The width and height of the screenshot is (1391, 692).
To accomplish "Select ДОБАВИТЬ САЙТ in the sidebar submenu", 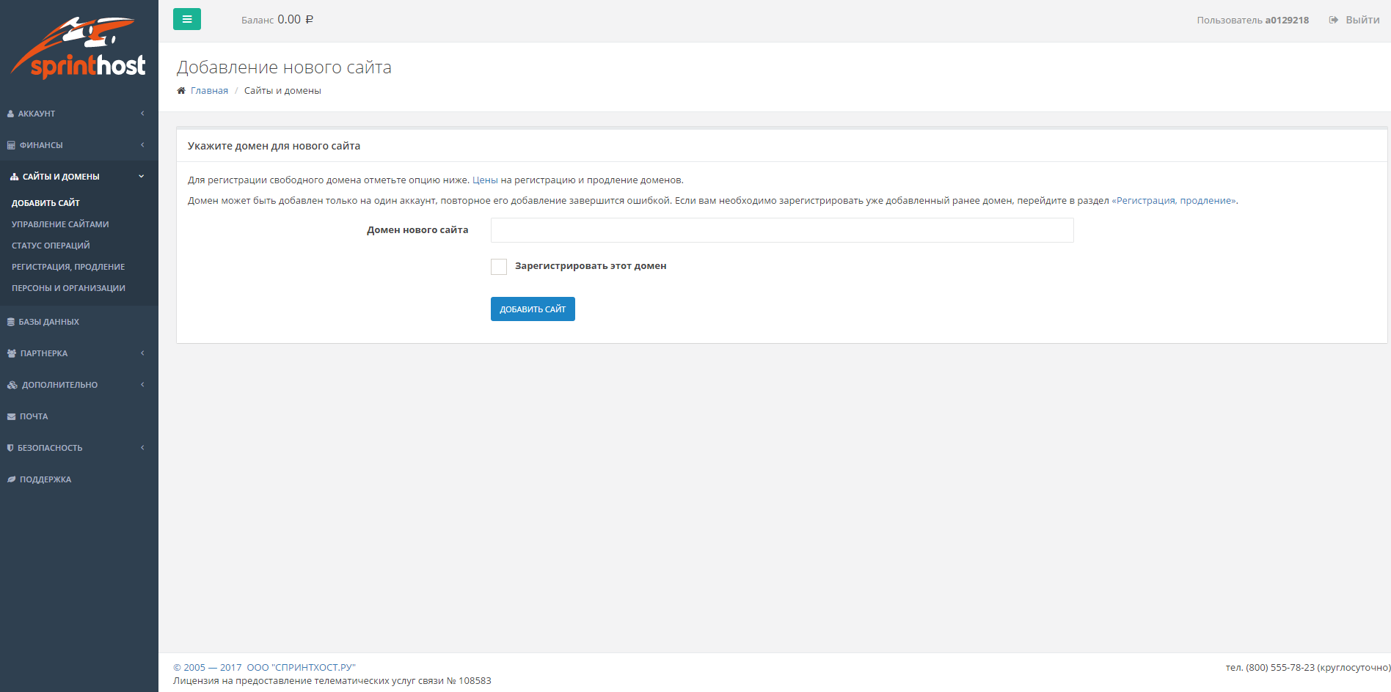I will (x=45, y=203).
